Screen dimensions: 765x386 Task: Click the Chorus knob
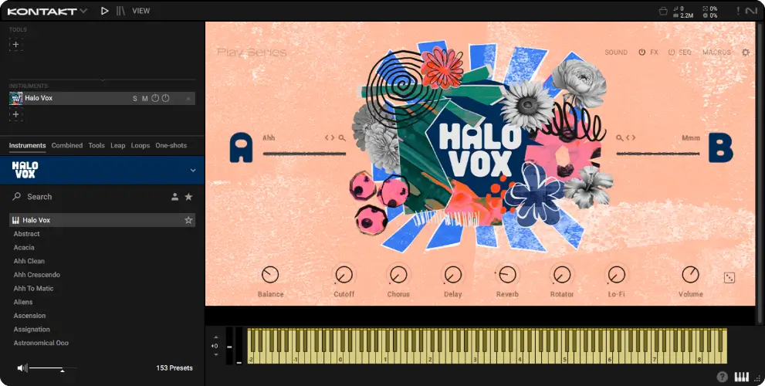[x=398, y=275]
